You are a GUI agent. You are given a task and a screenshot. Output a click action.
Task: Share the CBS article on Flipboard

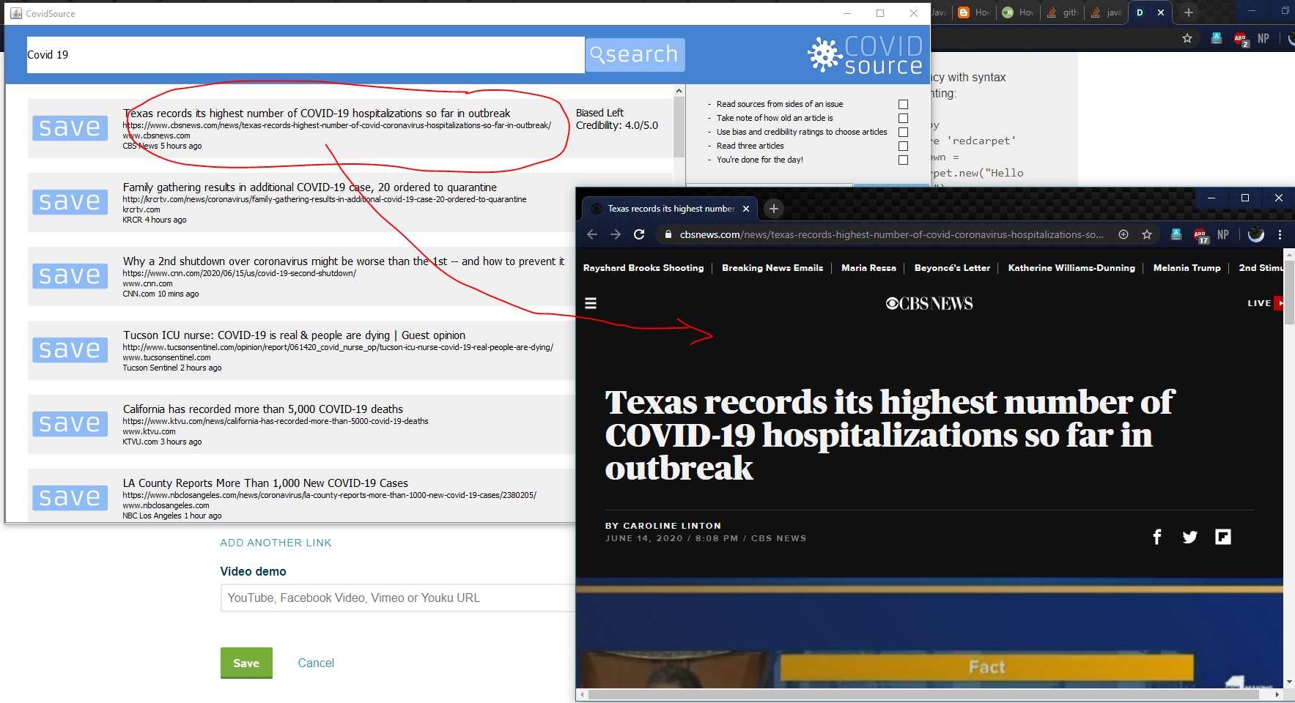(x=1223, y=537)
